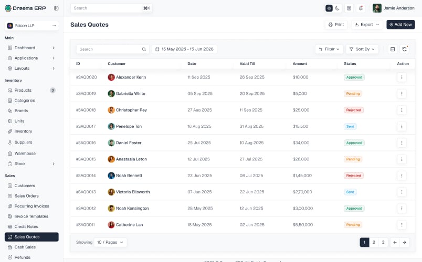Open the notifications bell icon

[361, 8]
